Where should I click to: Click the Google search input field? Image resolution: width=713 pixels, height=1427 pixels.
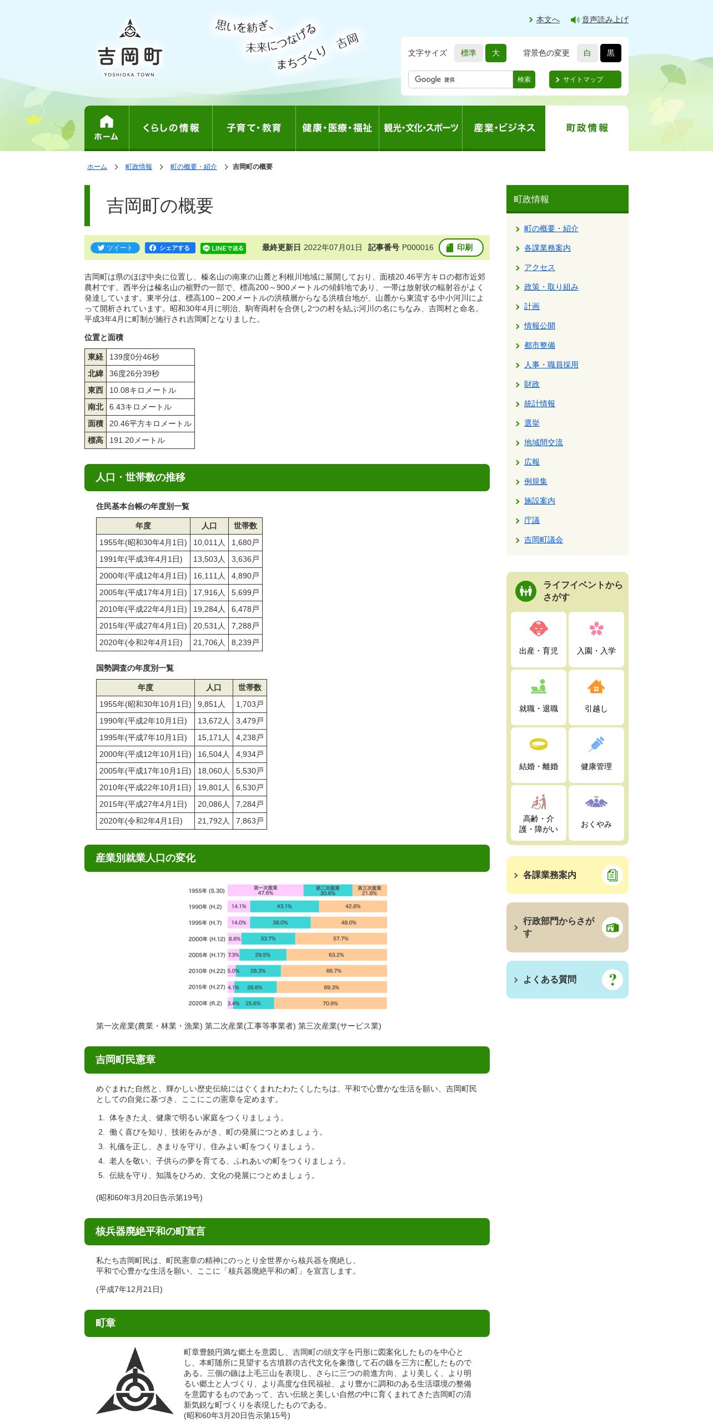coord(460,79)
